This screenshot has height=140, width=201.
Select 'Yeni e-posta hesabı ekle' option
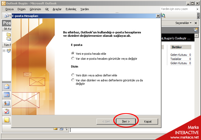(89, 53)
